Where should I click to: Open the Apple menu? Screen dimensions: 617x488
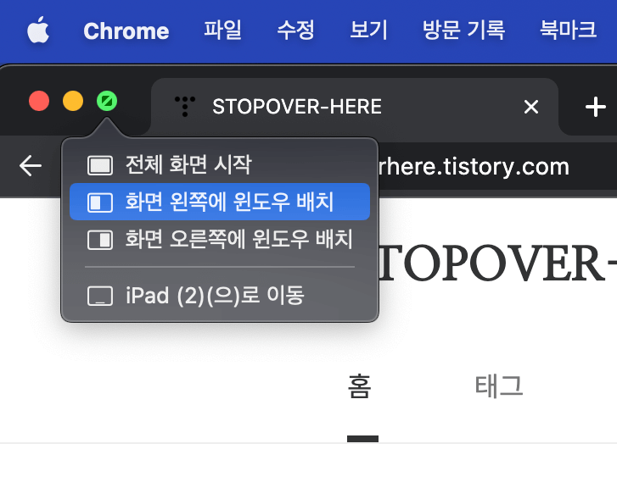(38, 30)
